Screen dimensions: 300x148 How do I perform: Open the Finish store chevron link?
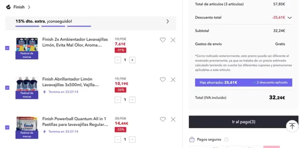coord(29,7)
